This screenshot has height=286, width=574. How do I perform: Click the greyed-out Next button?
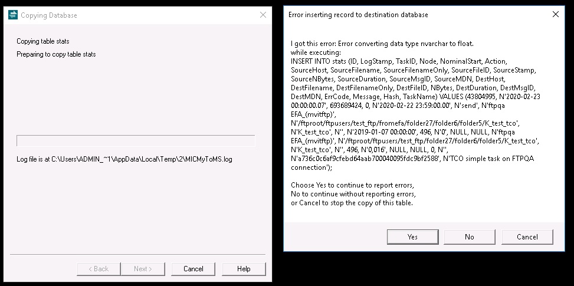(142, 269)
